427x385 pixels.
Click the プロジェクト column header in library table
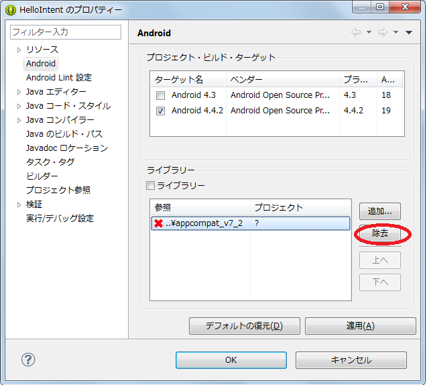point(300,208)
